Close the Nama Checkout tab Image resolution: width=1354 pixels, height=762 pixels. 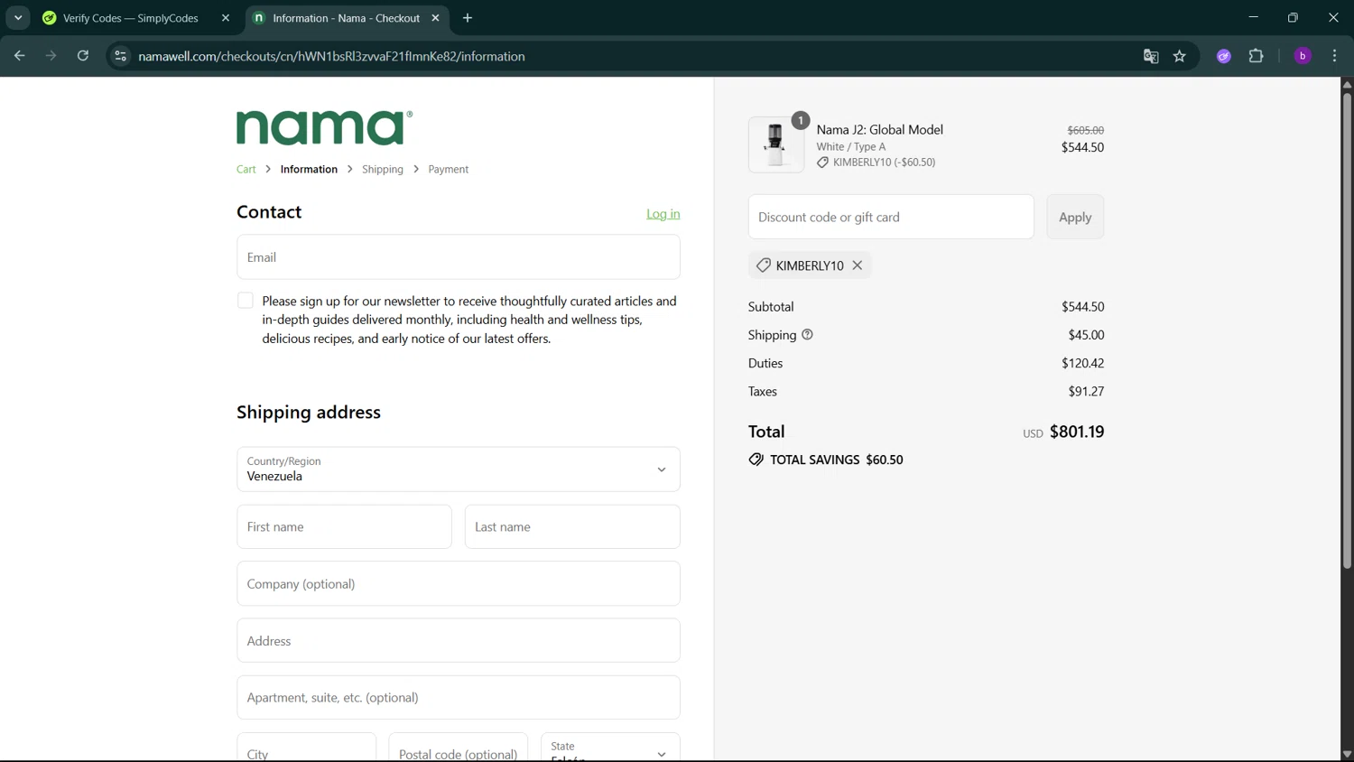(435, 18)
